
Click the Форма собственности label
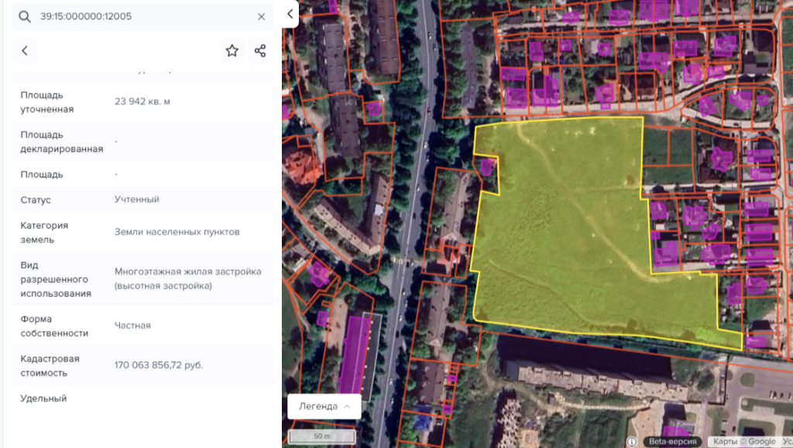pos(54,327)
